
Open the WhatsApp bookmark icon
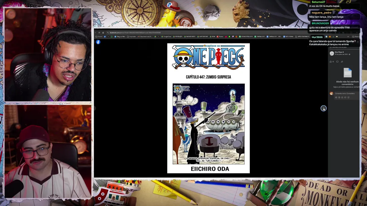pyautogui.click(x=112, y=37)
